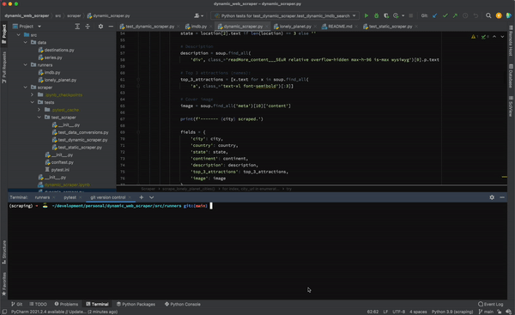Click the Stop run button
The image size is (515, 315).
tap(410, 15)
